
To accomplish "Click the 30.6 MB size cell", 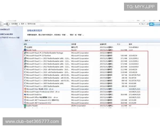I will tap(124, 94).
